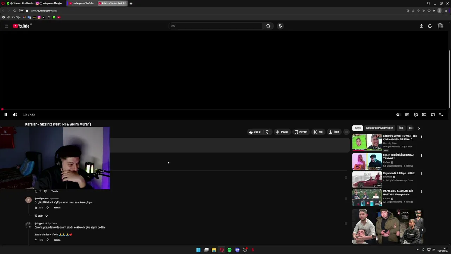The width and height of the screenshot is (451, 254).
Task: Select the Kafalar adlı yükleyiciden chip
Action: click(379, 128)
